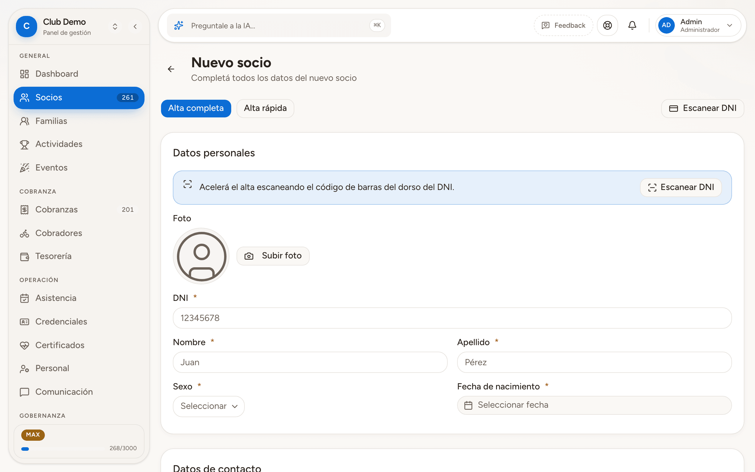
Task: Click the Personal user-cog icon
Action: pyautogui.click(x=24, y=369)
